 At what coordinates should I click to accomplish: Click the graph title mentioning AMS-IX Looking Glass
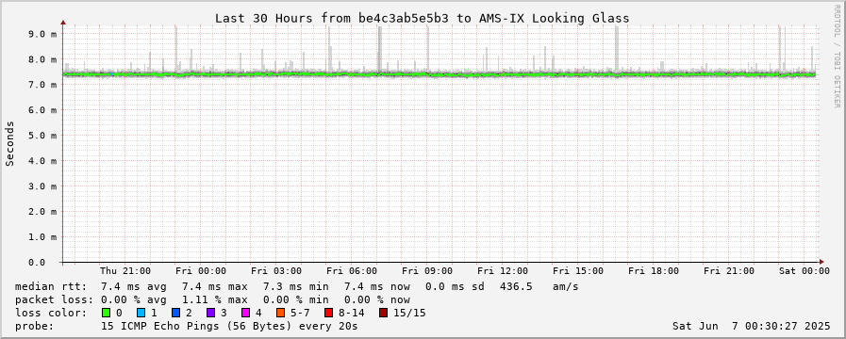(422, 18)
